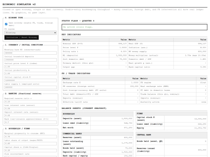
Task: Edit the Required reserve ratio field
Action: tap(31, 102)
